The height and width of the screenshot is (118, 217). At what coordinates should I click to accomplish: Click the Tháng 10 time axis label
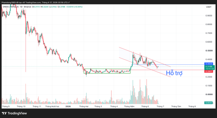pyautogui.click(x=21, y=107)
